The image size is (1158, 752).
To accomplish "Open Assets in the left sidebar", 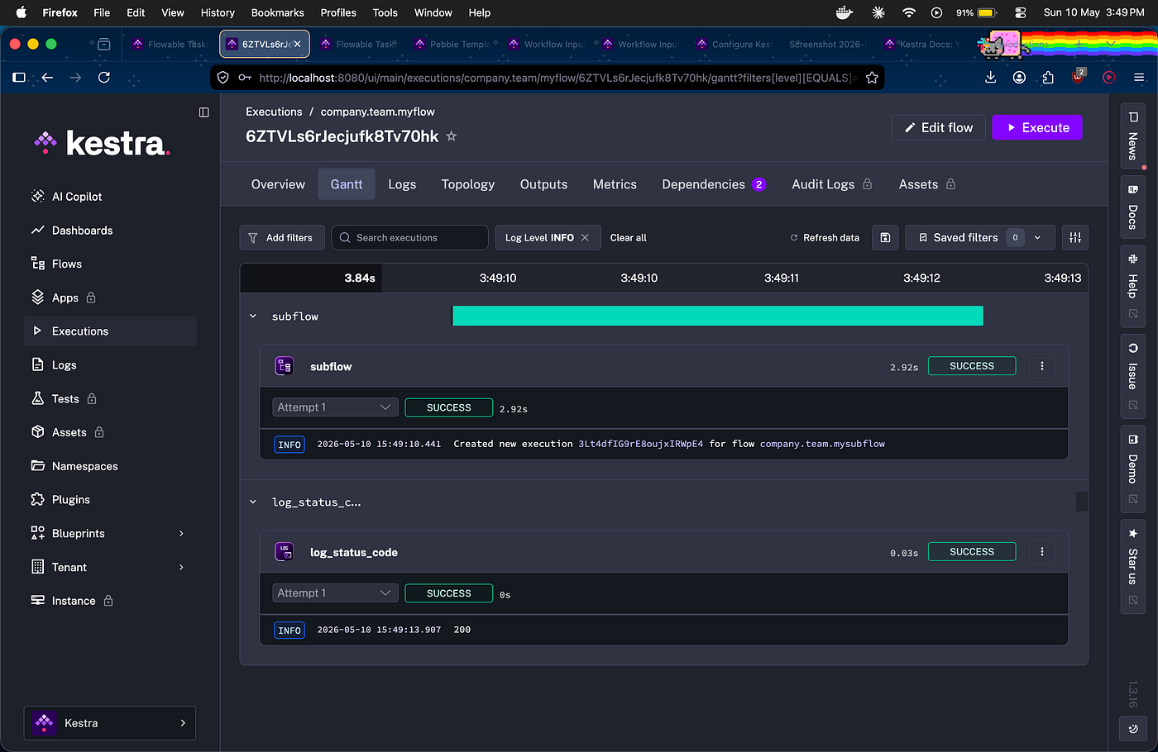I will [69, 432].
